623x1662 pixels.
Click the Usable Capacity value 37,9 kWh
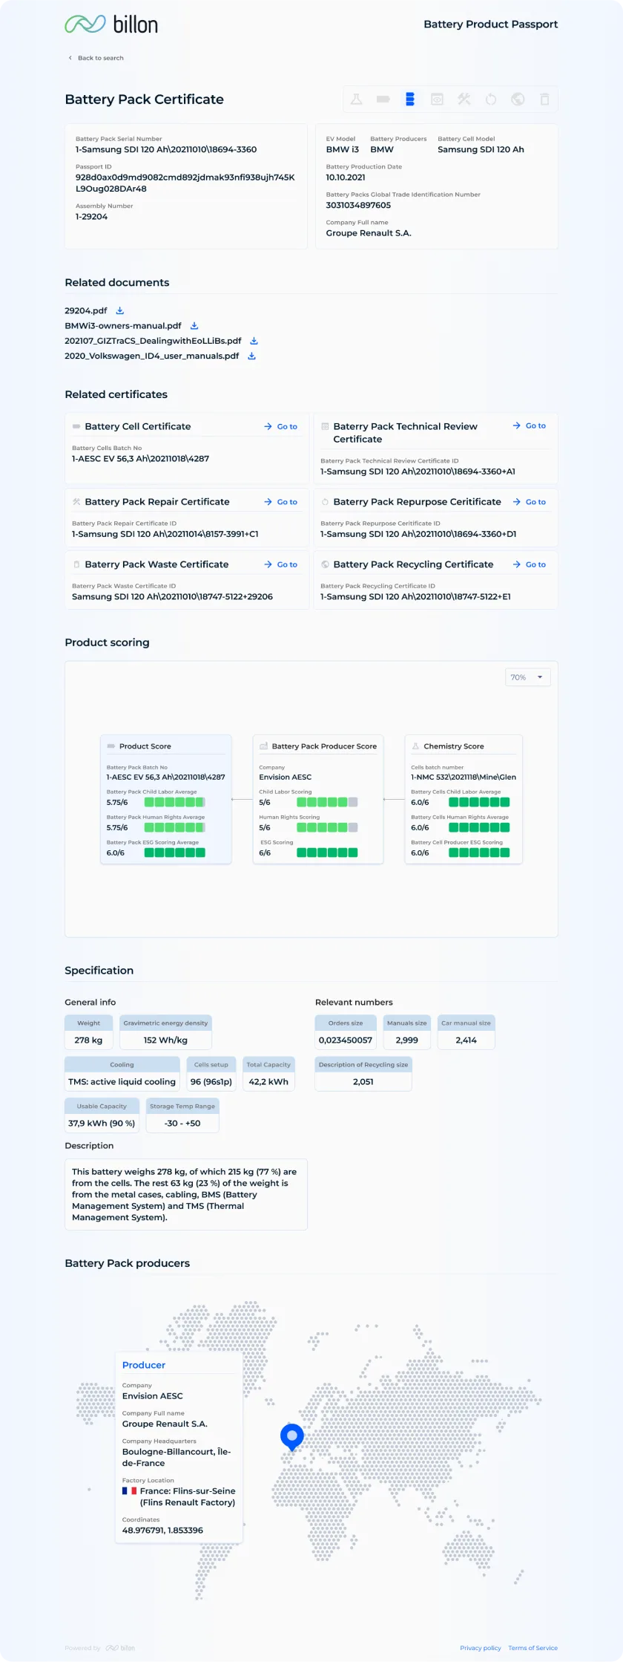tap(102, 1124)
